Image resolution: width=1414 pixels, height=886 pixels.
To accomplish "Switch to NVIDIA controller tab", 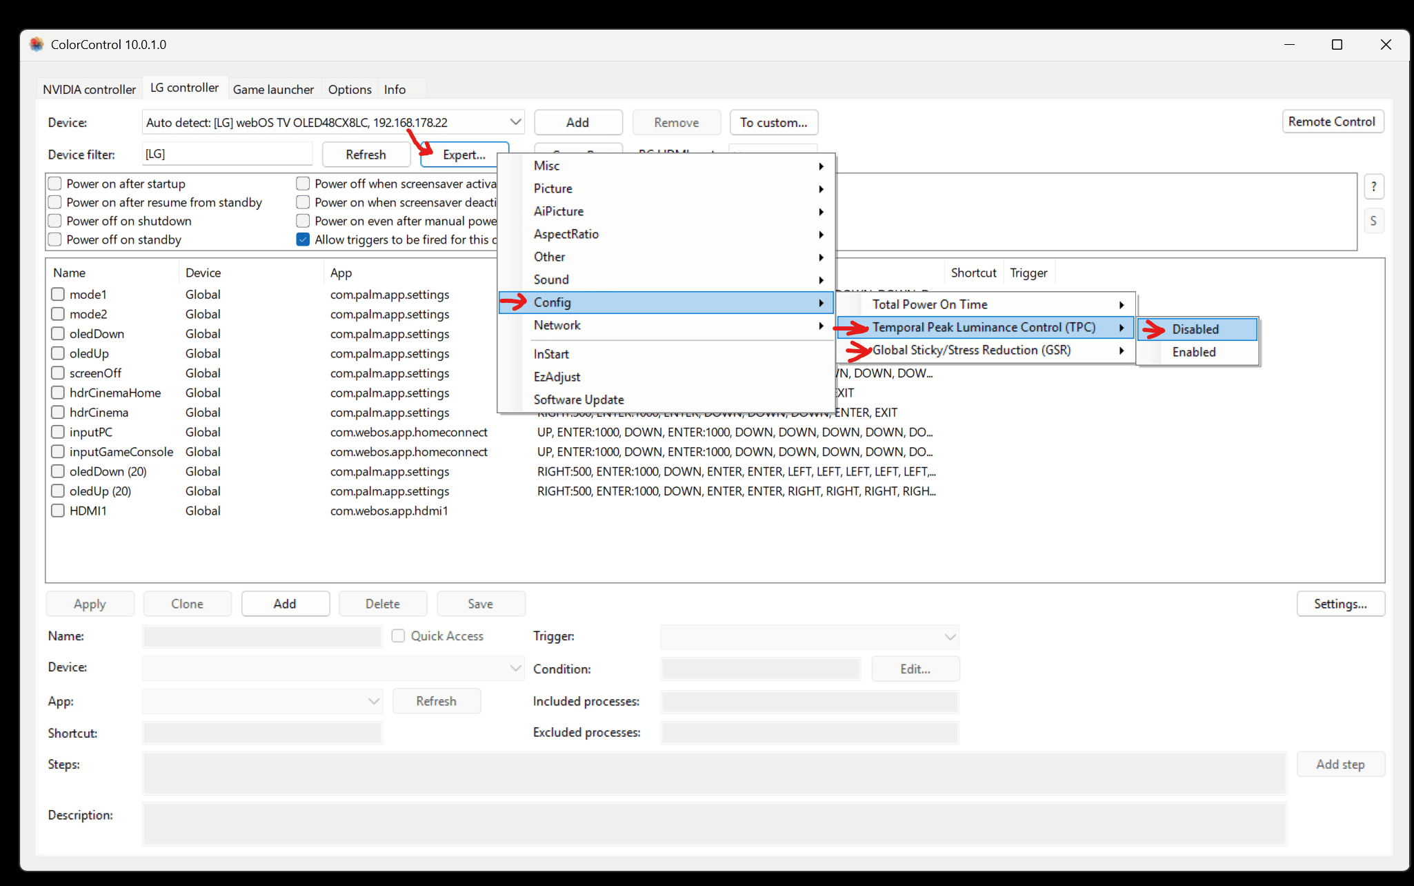I will (89, 89).
